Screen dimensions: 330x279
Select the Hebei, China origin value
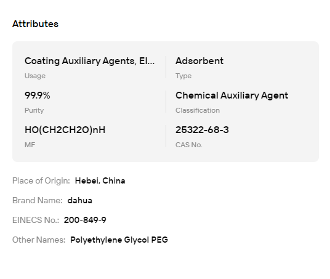click(x=100, y=181)
